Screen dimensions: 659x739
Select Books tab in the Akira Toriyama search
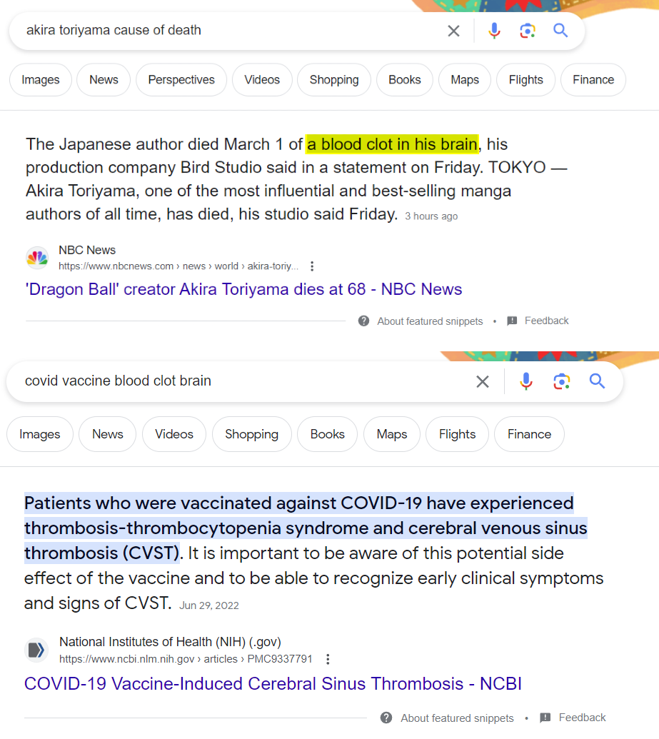click(x=404, y=80)
